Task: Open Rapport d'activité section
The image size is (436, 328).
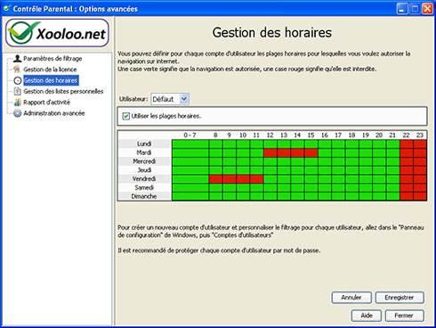Action: tap(46, 102)
